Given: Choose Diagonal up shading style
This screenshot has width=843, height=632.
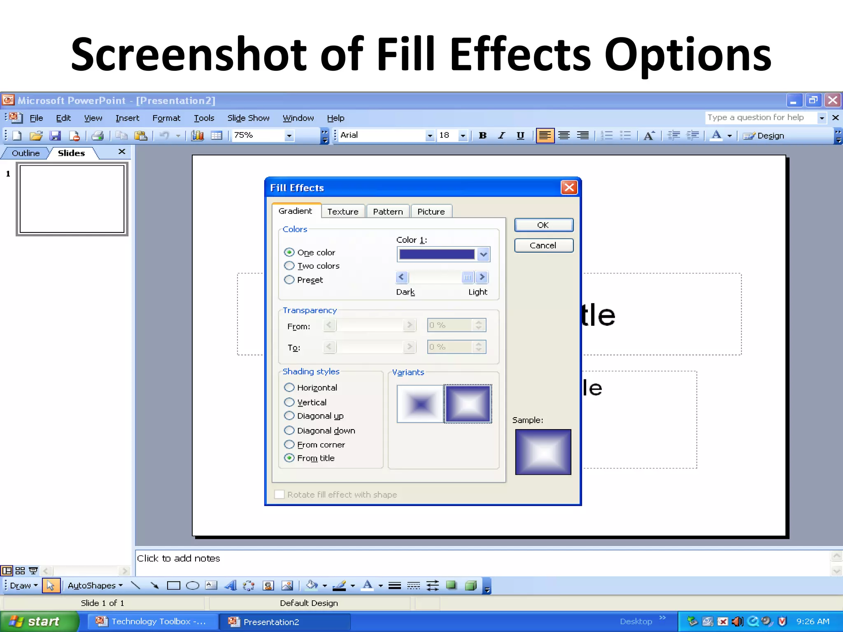Looking at the screenshot, I should [289, 416].
